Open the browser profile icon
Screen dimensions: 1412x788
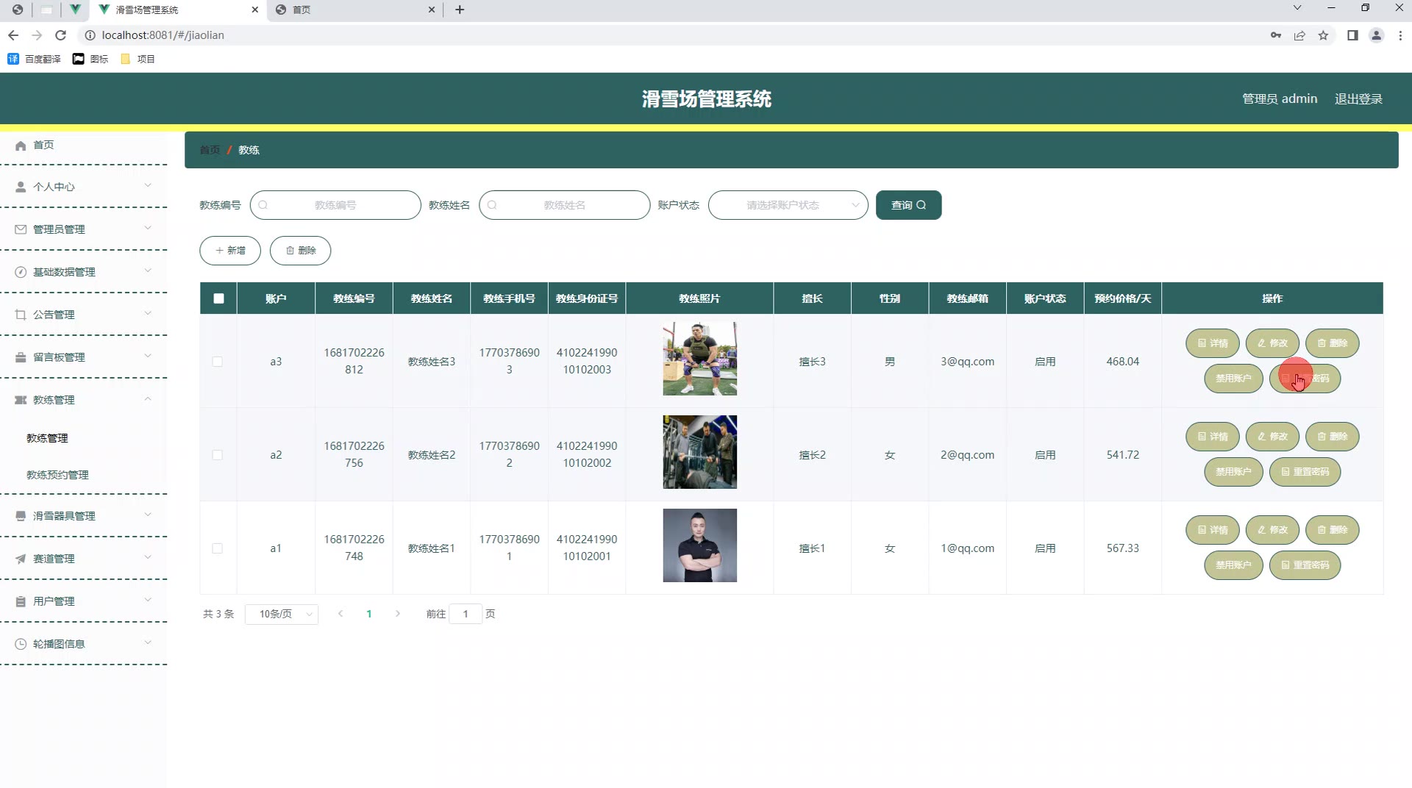pyautogui.click(x=1377, y=35)
